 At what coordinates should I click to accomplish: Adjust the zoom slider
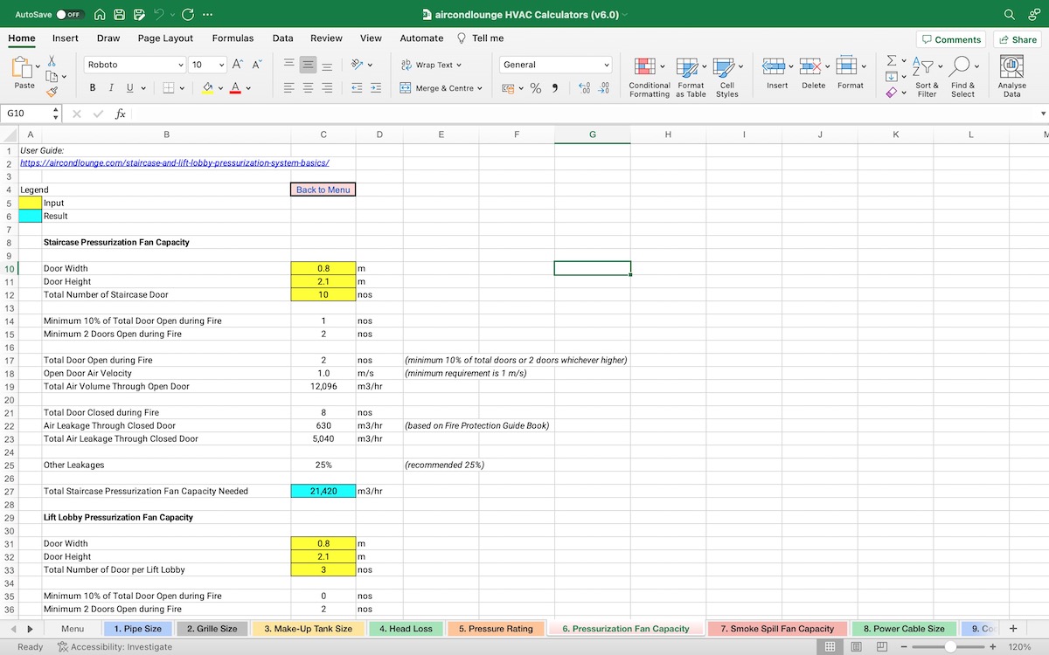coord(949,647)
